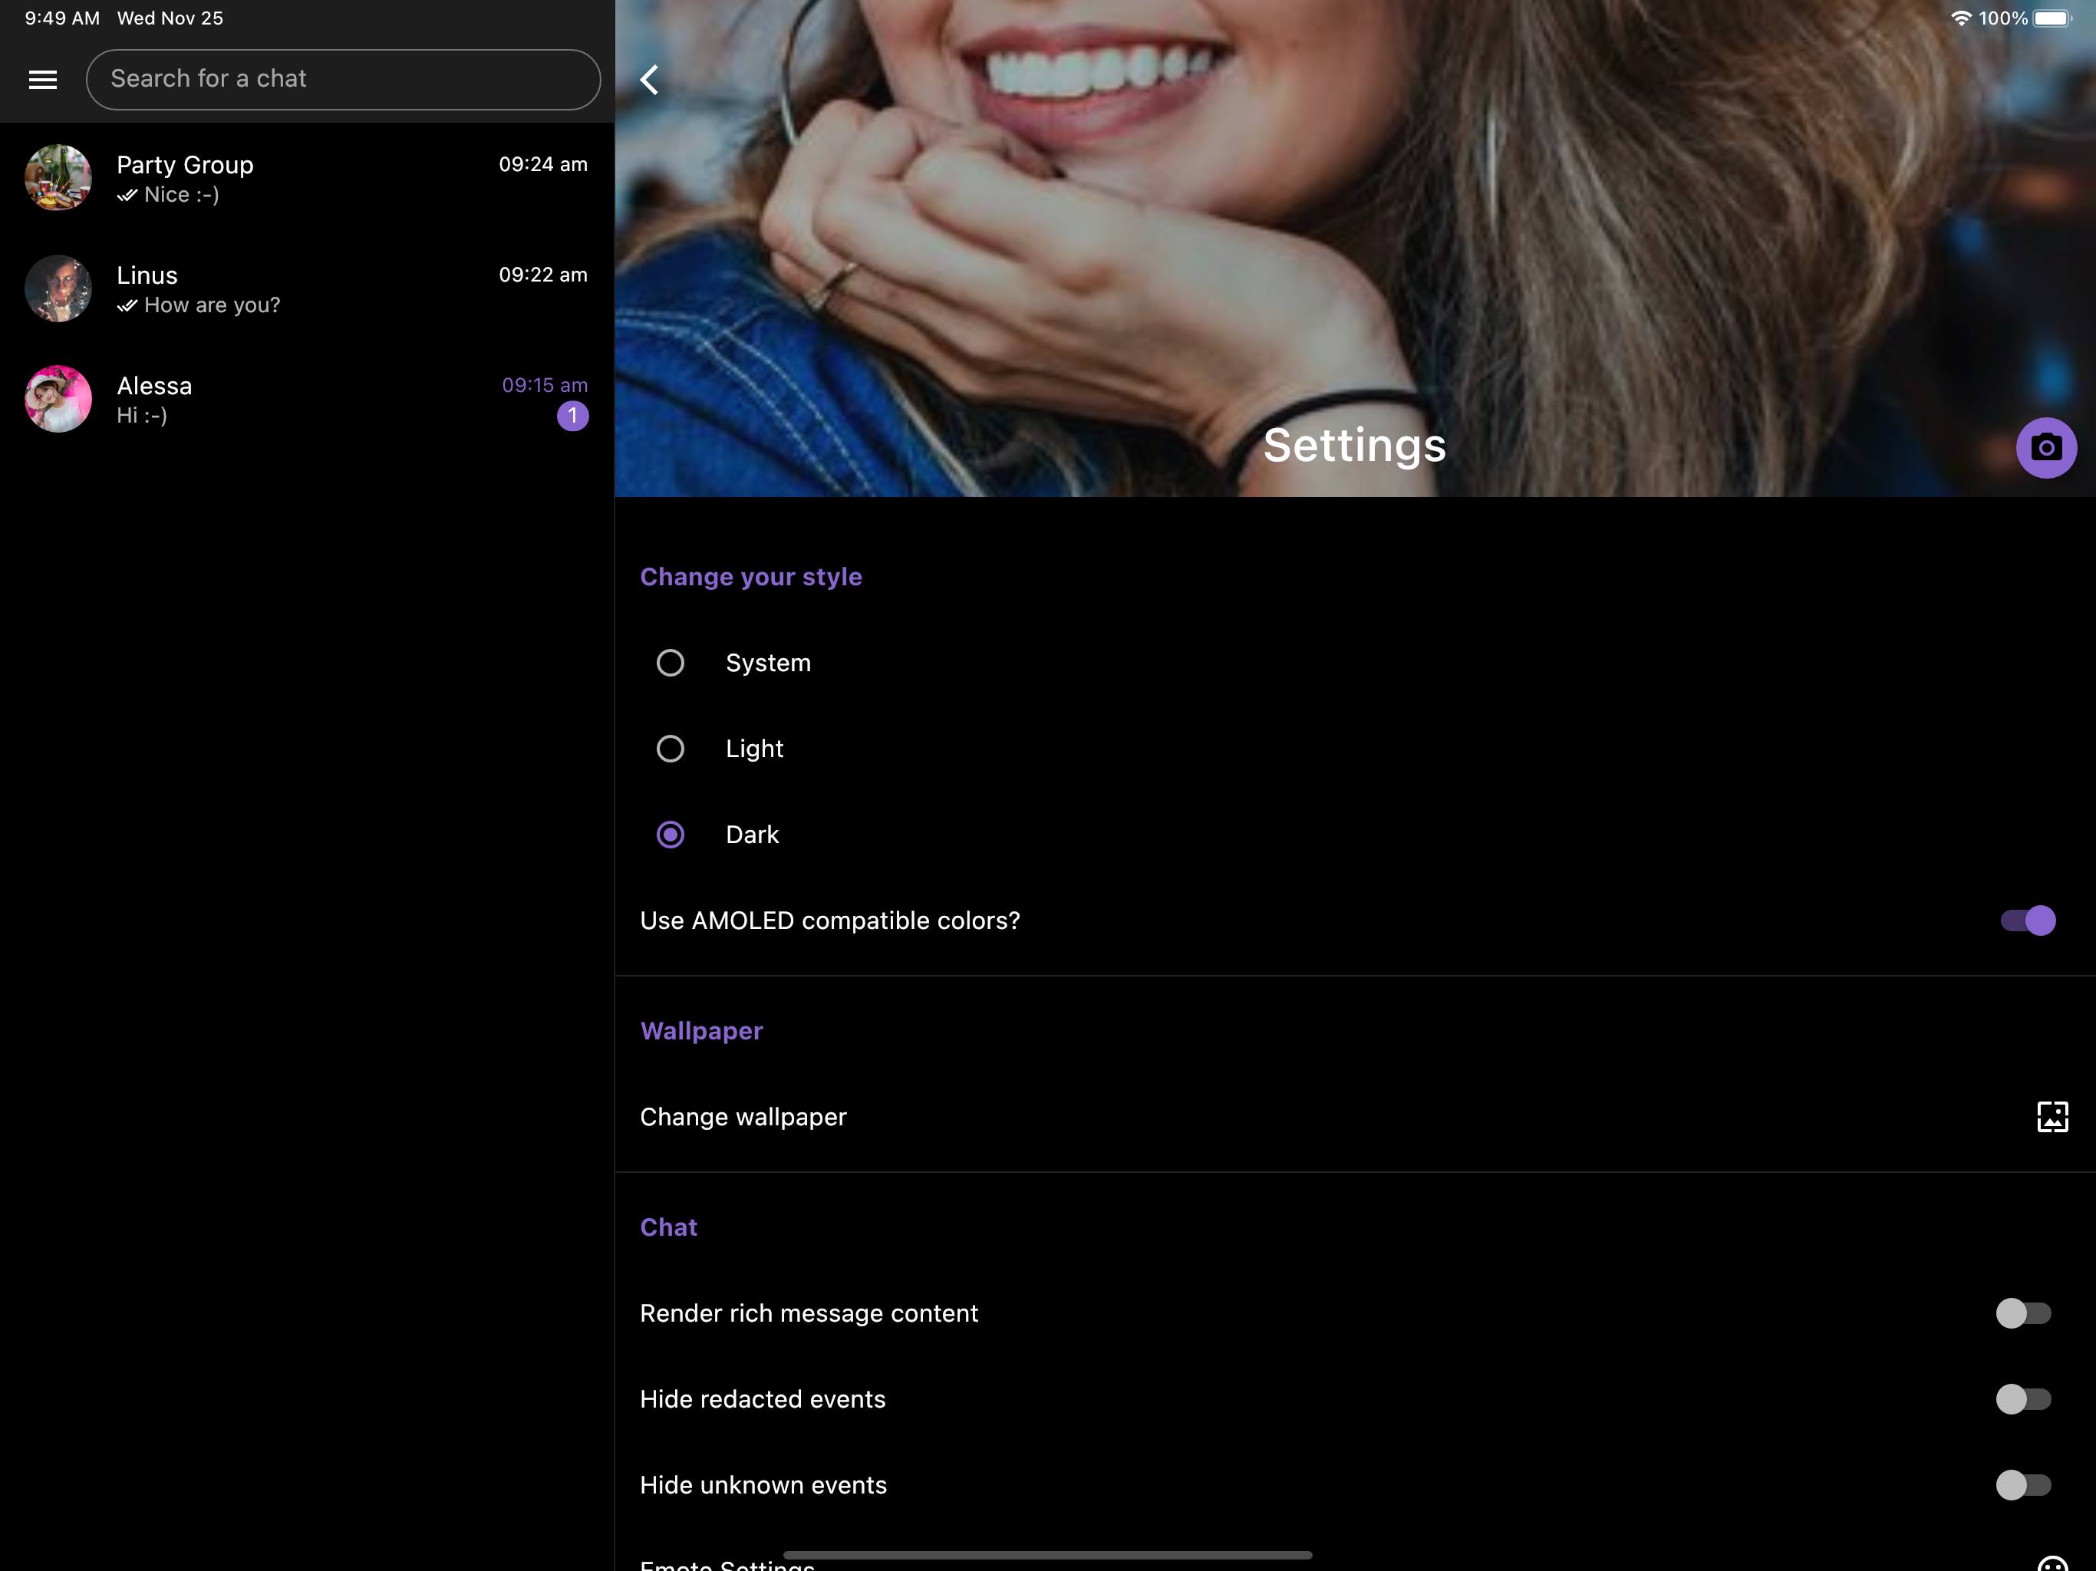Viewport: 2096px width, 1571px height.
Task: Tap the back arrow in settings
Action: tap(650, 80)
